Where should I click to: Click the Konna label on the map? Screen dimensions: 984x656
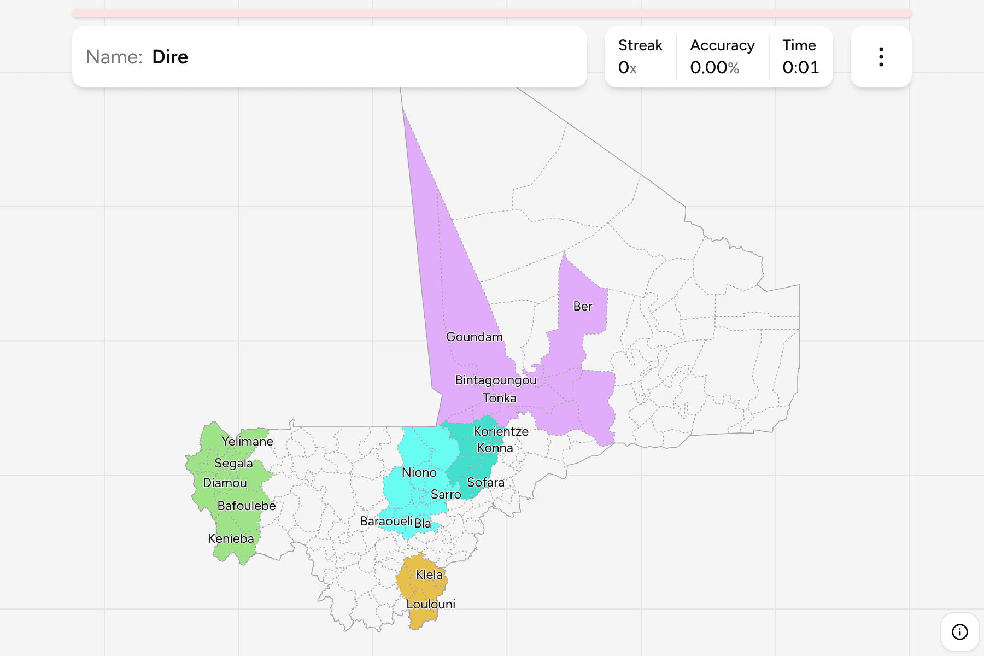[x=495, y=448]
